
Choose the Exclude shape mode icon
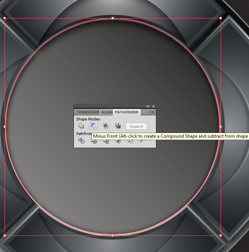(x=118, y=126)
